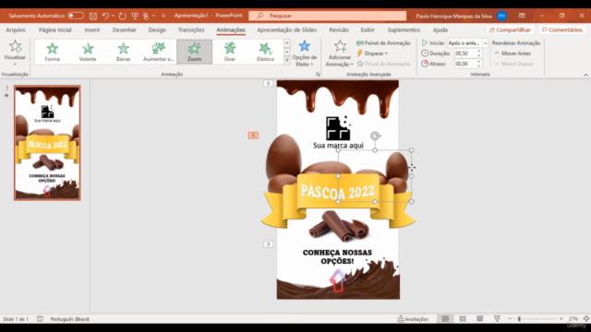This screenshot has width=591, height=332.
Task: Click zoom out minus button
Action: 510,319
